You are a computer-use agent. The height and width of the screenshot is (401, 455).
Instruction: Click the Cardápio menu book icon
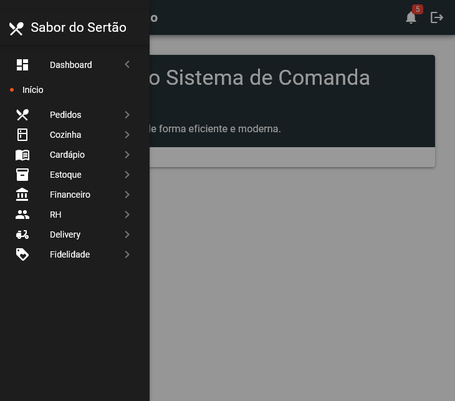[22, 155]
